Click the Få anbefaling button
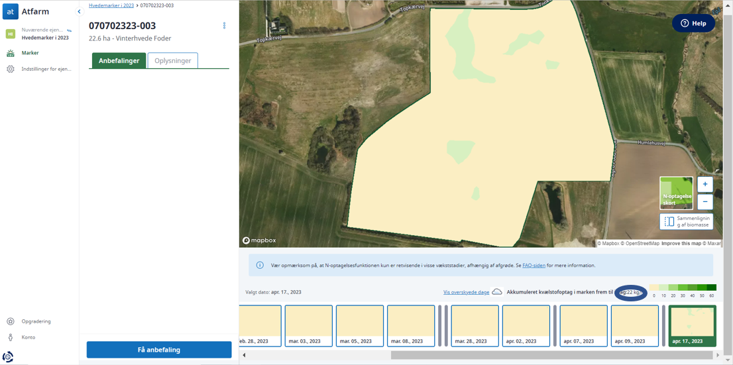 tap(159, 350)
